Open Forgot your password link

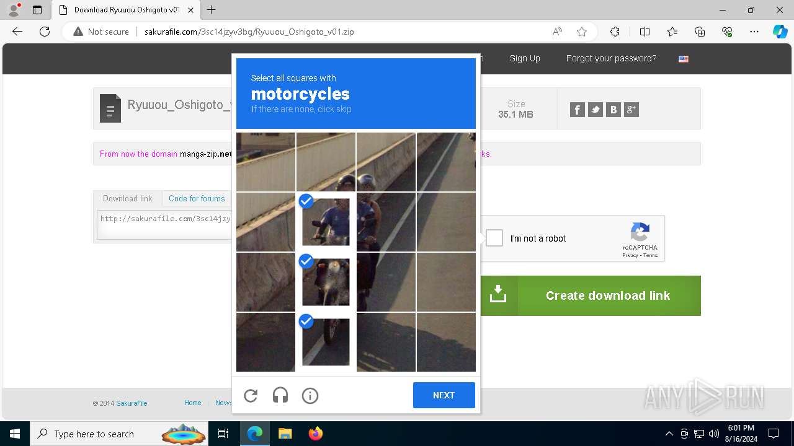click(x=611, y=58)
